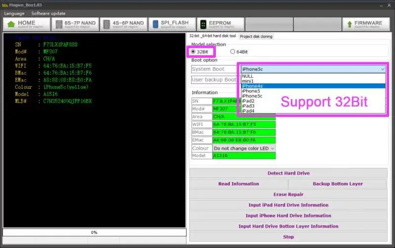Open the SPI_FLASH module icon
The image size is (395, 248).
(156, 24)
